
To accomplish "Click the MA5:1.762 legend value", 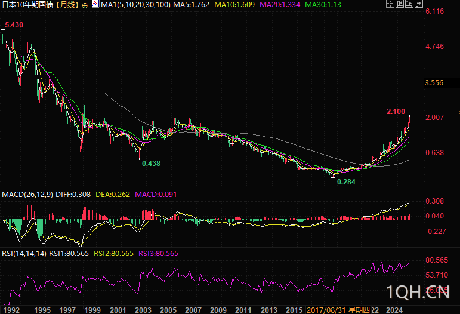I will pyautogui.click(x=192, y=5).
